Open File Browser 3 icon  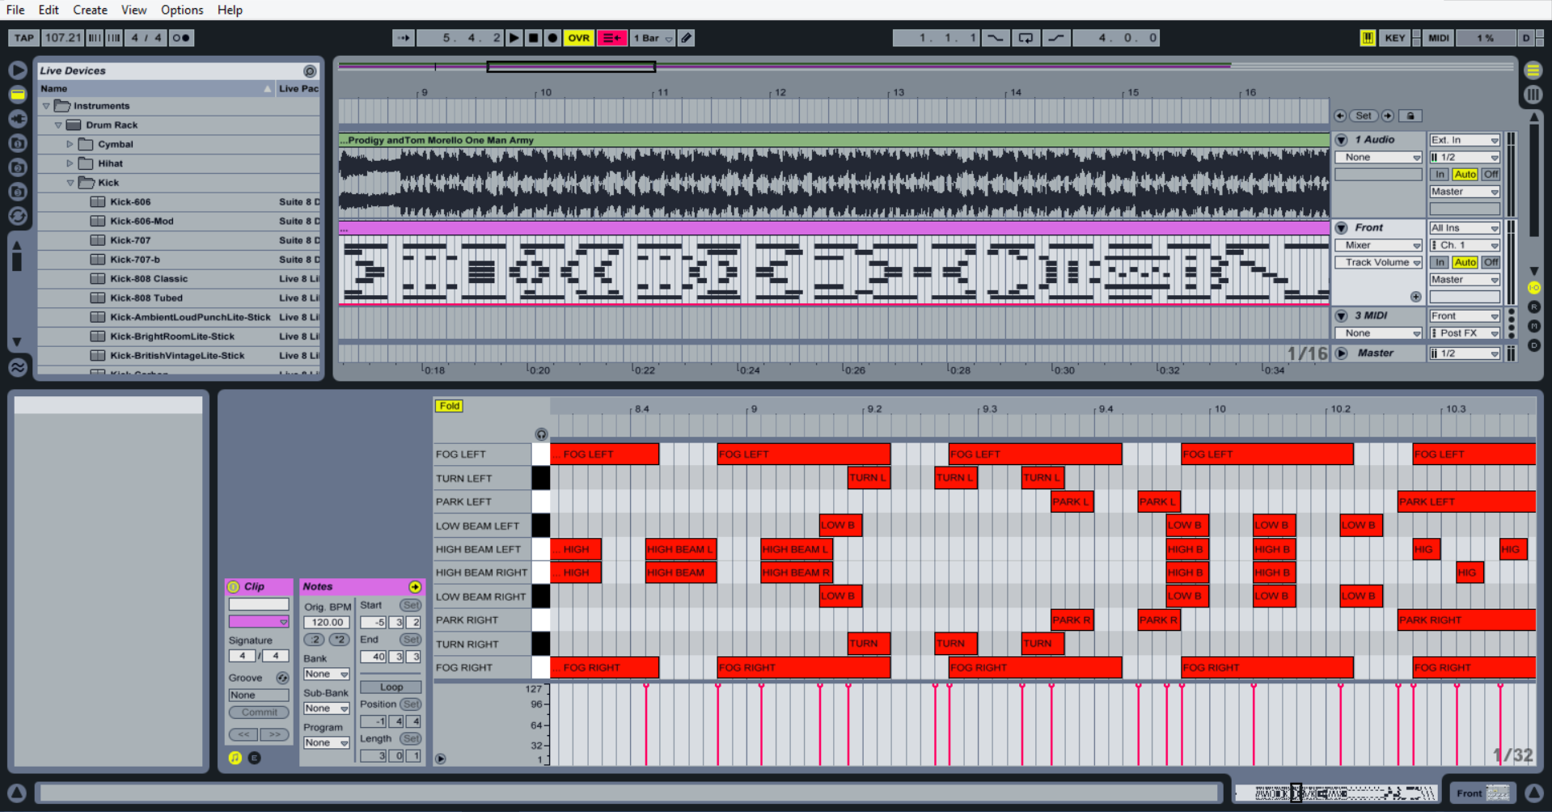[x=18, y=192]
